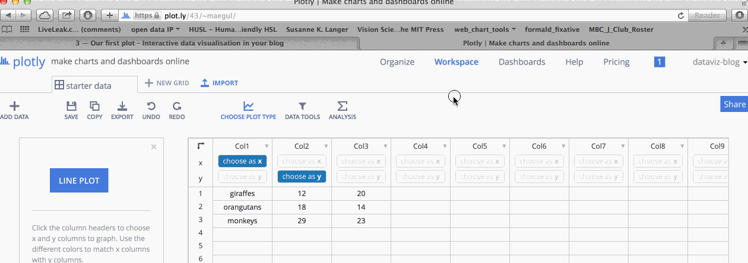This screenshot has width=748, height=263.
Task: Reload the page
Action: [682, 16]
